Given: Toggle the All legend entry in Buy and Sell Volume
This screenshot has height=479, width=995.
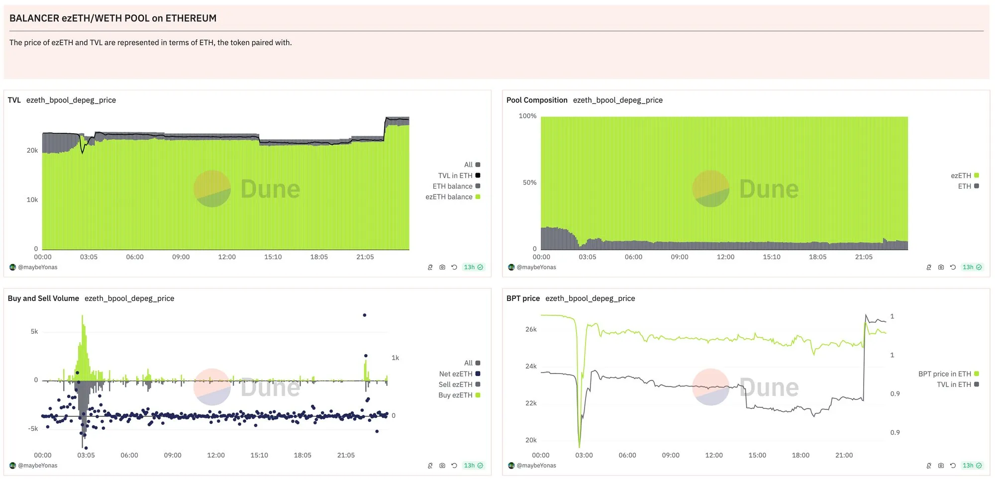Looking at the screenshot, I should pyautogui.click(x=472, y=363).
